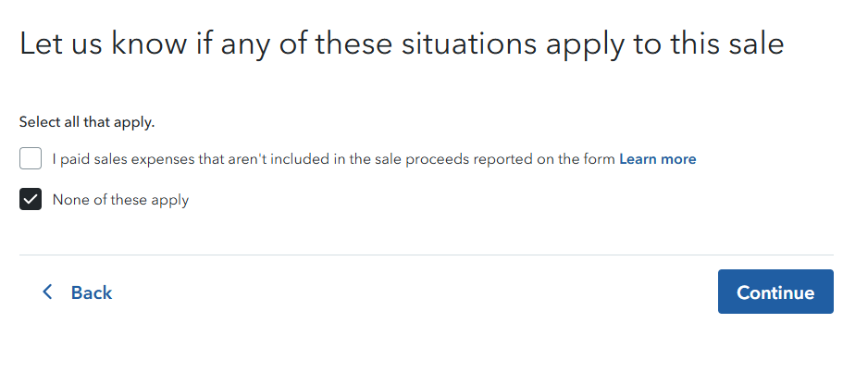This screenshot has height=373, width=843.
Task: Uncheck the None of these apply checkbox
Action: pyautogui.click(x=31, y=199)
